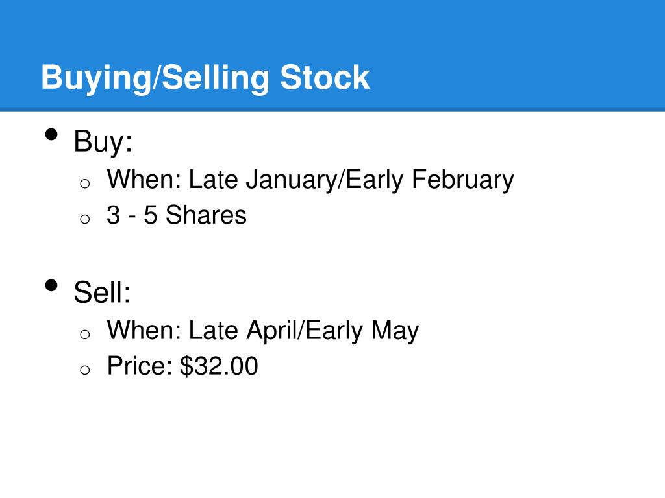Select the bullet dot before Buy:
This screenshot has width=665, height=498.
coord(51,135)
